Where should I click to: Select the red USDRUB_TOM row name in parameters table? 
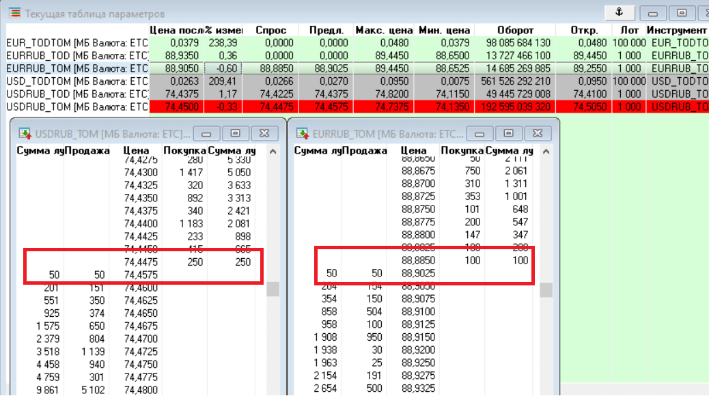tap(77, 107)
